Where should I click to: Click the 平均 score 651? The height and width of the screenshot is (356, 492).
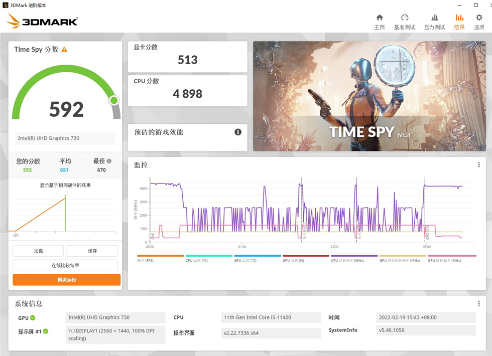64,170
